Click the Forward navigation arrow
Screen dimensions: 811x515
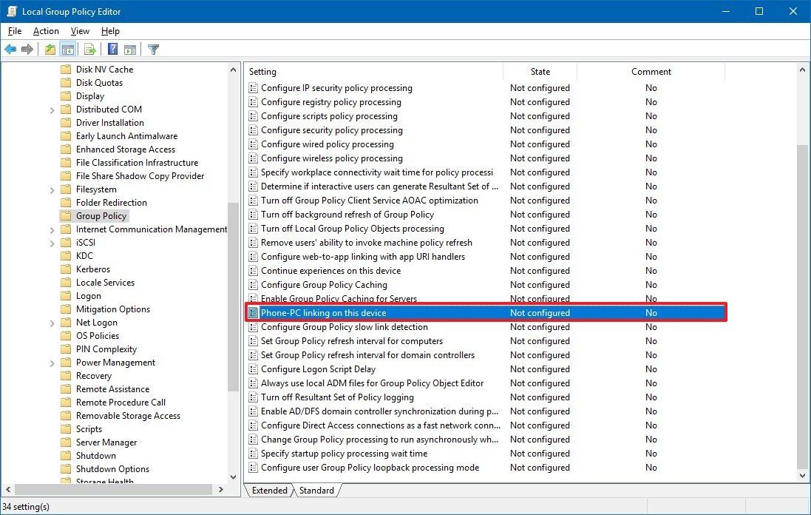27,49
